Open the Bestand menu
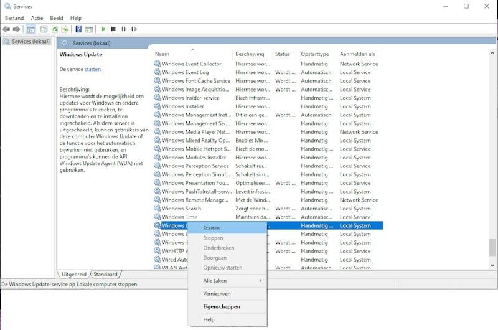This screenshot has width=498, height=330. (x=14, y=18)
